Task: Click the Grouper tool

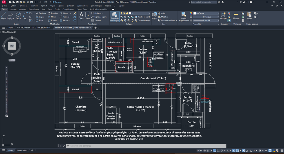Action: tap(223, 16)
